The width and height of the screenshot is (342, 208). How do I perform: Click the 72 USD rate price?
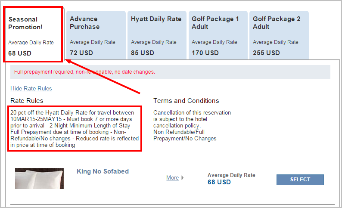click(x=81, y=53)
